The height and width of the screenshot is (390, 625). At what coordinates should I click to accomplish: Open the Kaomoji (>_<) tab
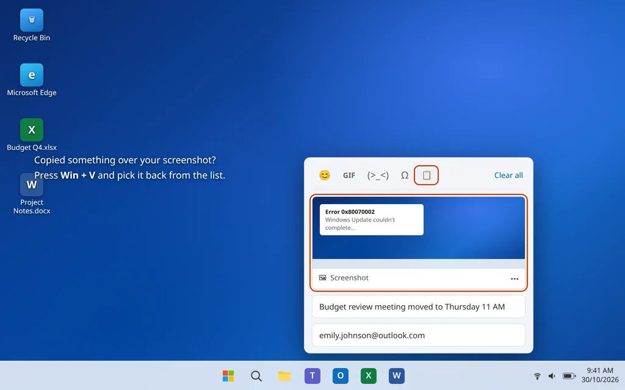click(x=378, y=175)
